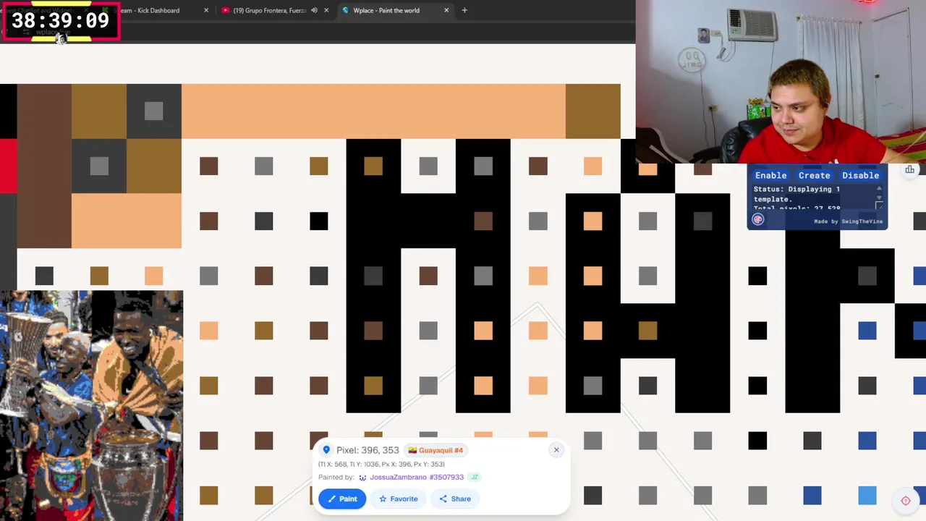
Task: Click the 'Made by SwingTheVine' credit text
Action: pos(849,221)
